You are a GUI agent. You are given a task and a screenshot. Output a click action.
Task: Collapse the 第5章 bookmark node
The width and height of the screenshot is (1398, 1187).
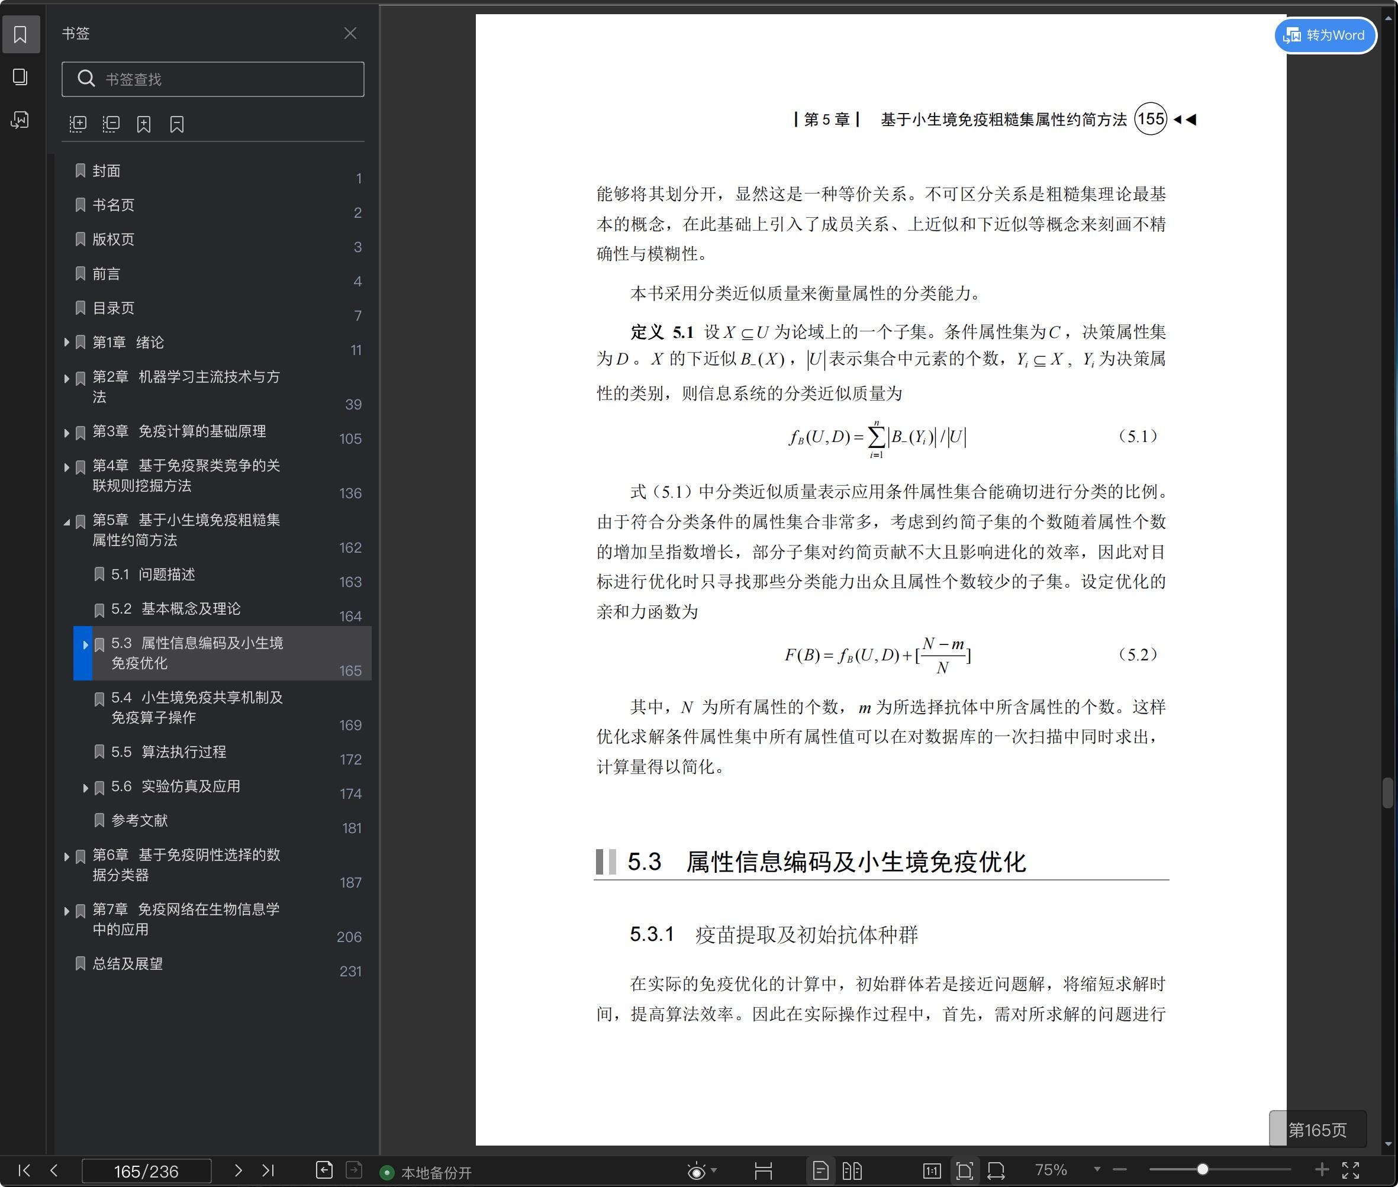click(x=67, y=522)
